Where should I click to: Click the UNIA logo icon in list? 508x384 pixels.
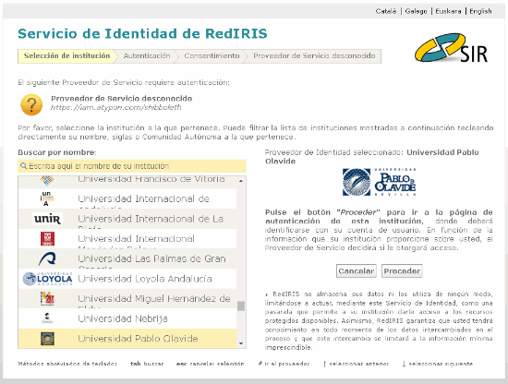47,198
